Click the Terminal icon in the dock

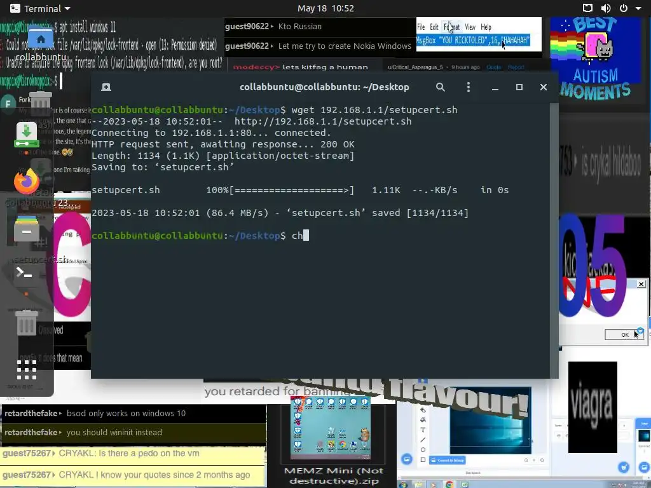24,273
